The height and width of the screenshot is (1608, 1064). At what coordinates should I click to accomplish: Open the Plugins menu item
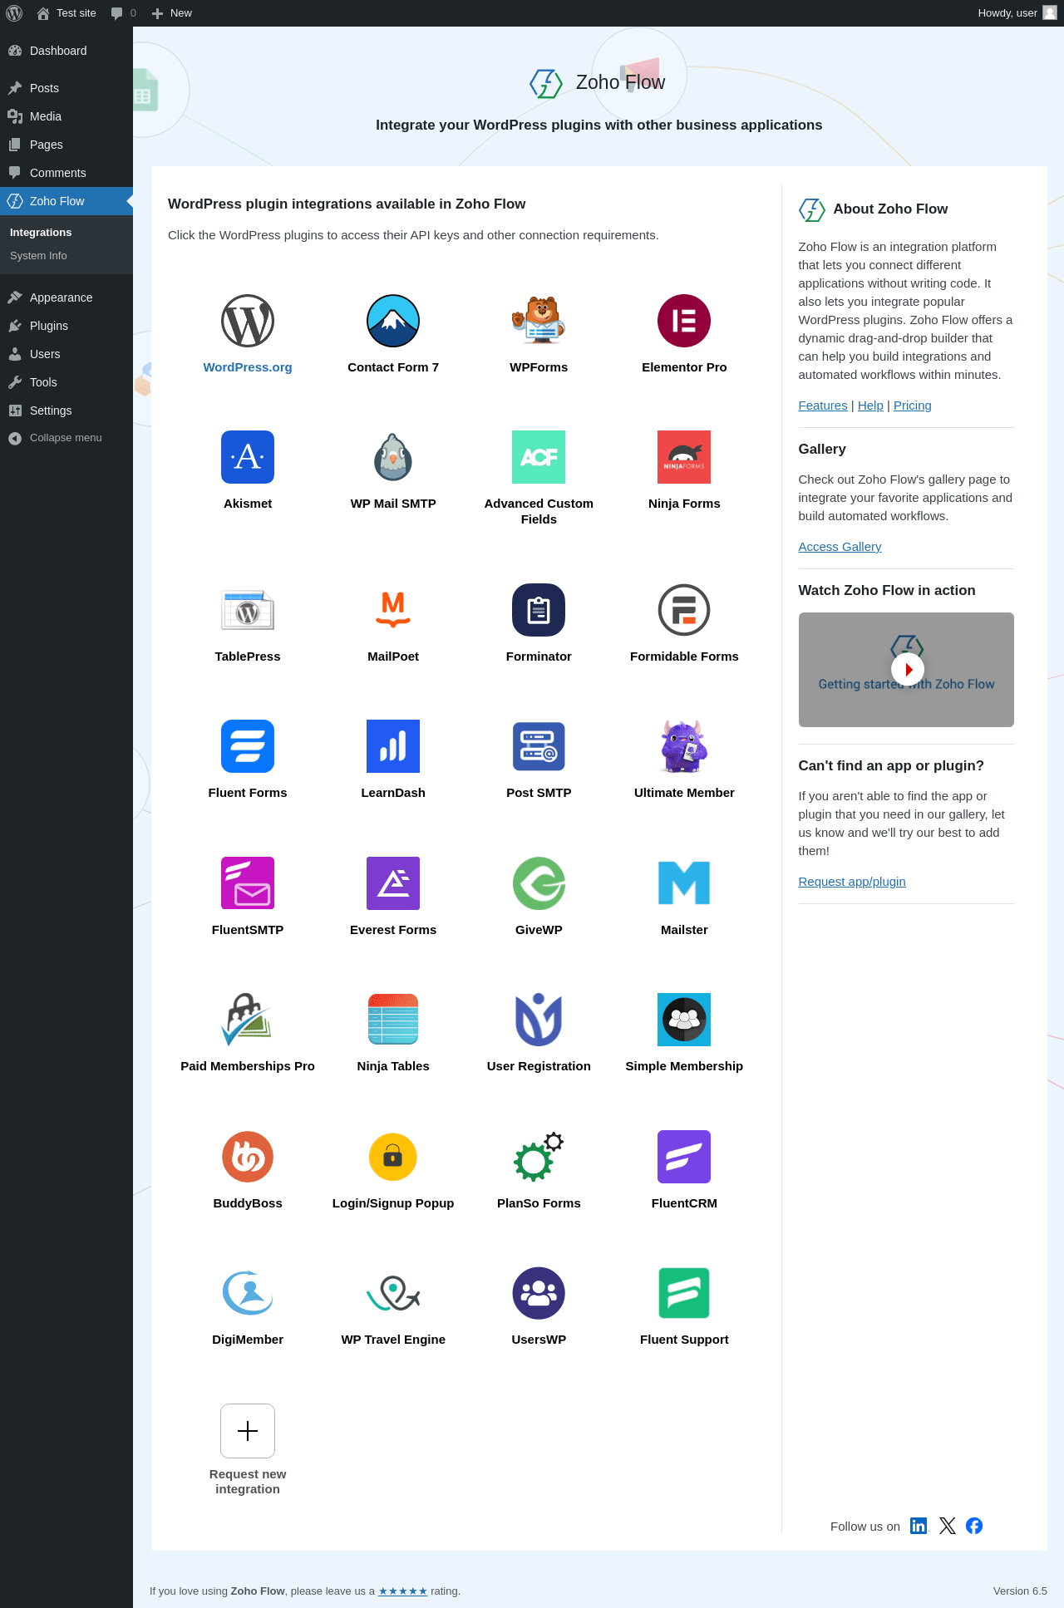66,326
